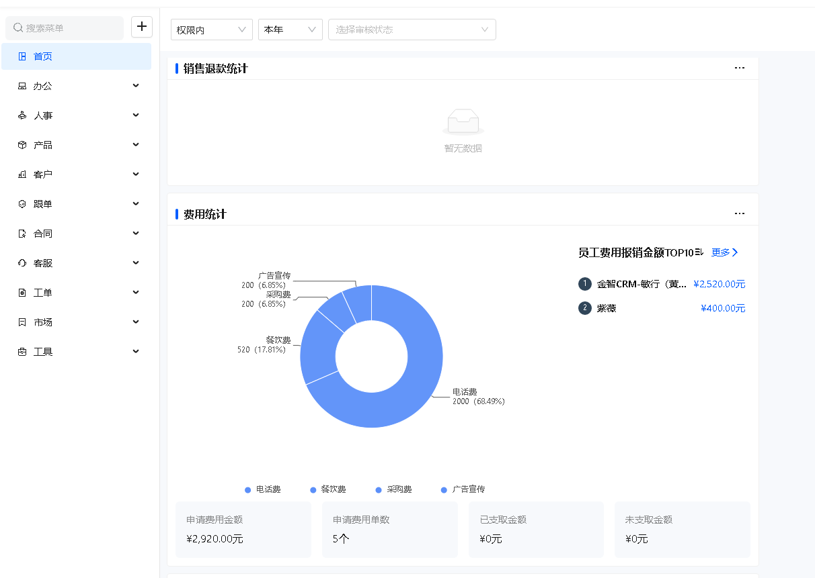Select 市场 menu item label
Image resolution: width=815 pixels, height=578 pixels.
(x=43, y=322)
